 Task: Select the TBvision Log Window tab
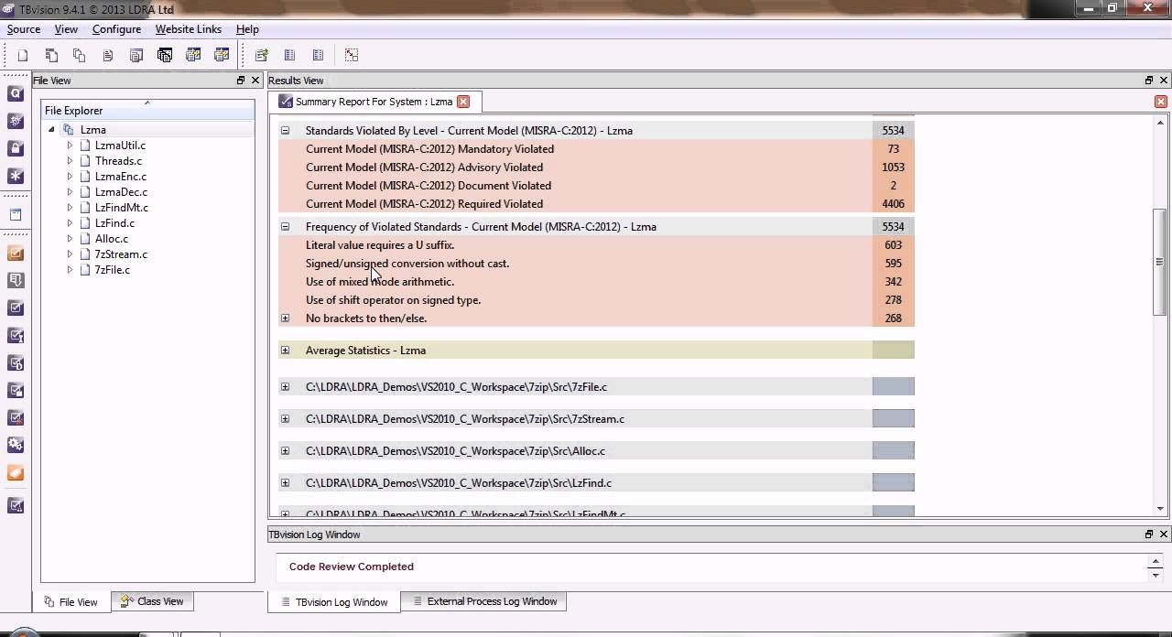tap(333, 602)
